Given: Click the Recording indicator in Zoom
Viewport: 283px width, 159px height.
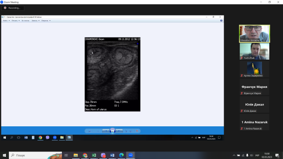Looking at the screenshot, I should 13,8.
